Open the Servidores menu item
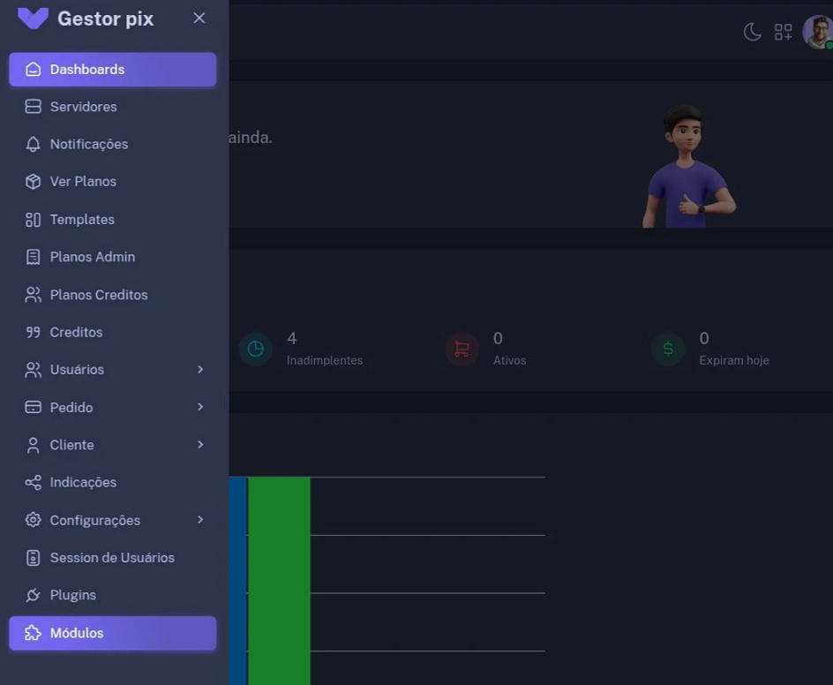The height and width of the screenshot is (685, 833). (83, 107)
